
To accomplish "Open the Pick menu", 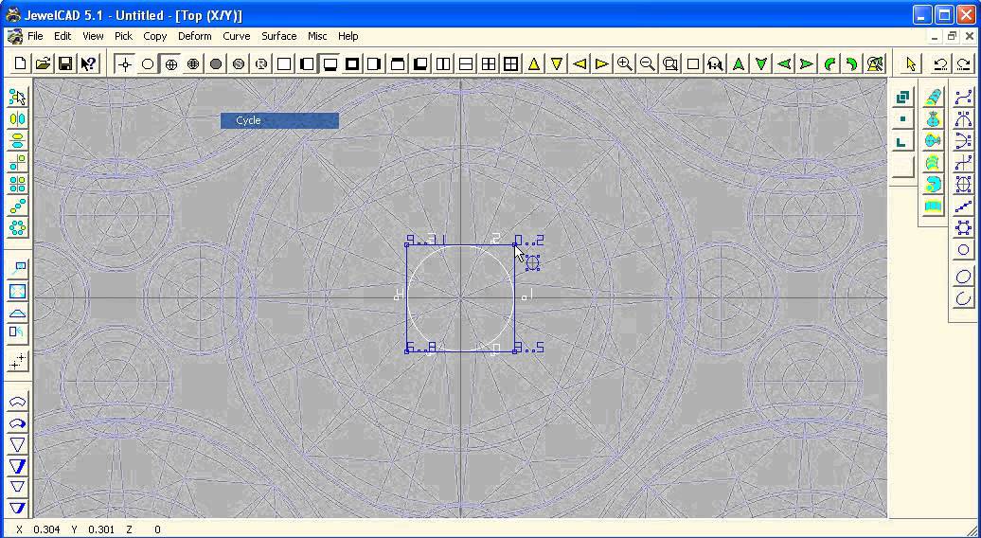I will [123, 36].
